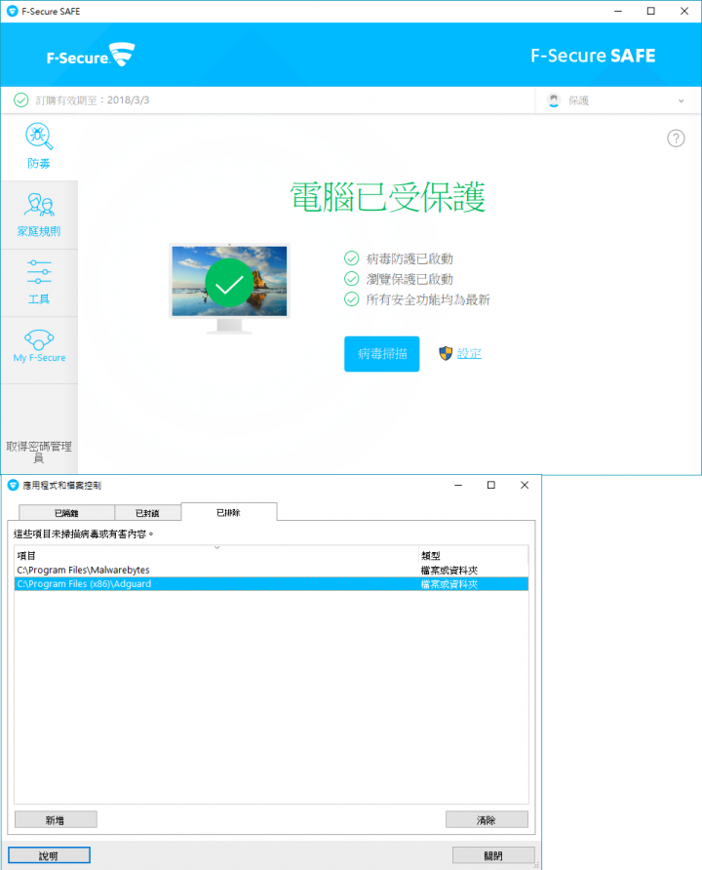Click F-Secure SAFE title bar app icon

(13, 11)
